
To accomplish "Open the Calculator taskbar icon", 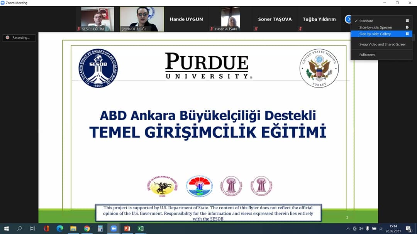I will tap(100, 229).
